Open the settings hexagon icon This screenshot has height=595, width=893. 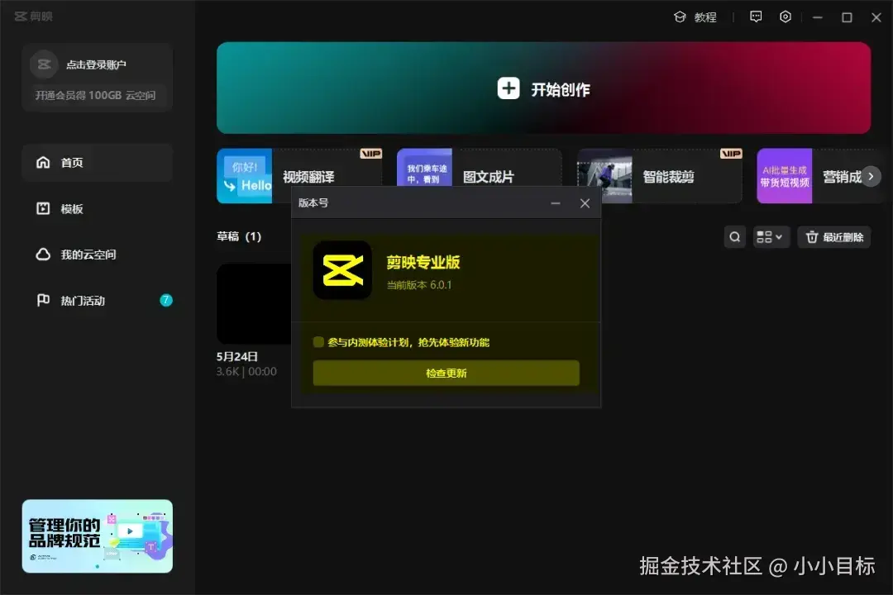786,17
